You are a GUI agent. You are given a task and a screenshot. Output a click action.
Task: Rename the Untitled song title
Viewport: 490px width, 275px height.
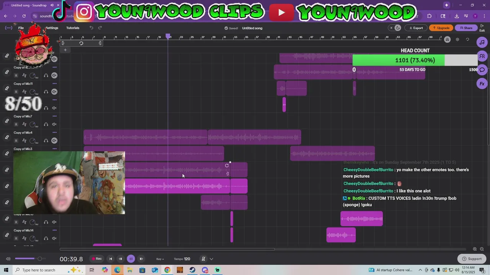(252, 28)
